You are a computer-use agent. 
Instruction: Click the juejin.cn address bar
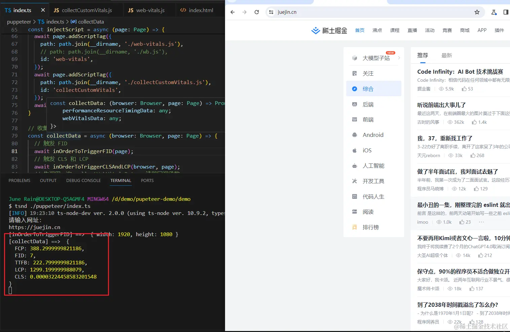375,12
